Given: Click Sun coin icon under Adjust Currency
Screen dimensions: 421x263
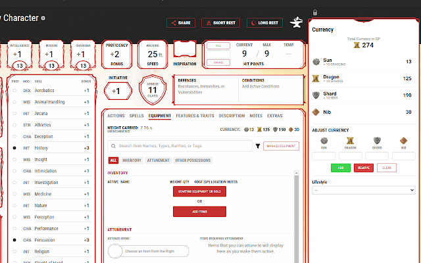Looking at the screenshot, I should click(324, 141).
